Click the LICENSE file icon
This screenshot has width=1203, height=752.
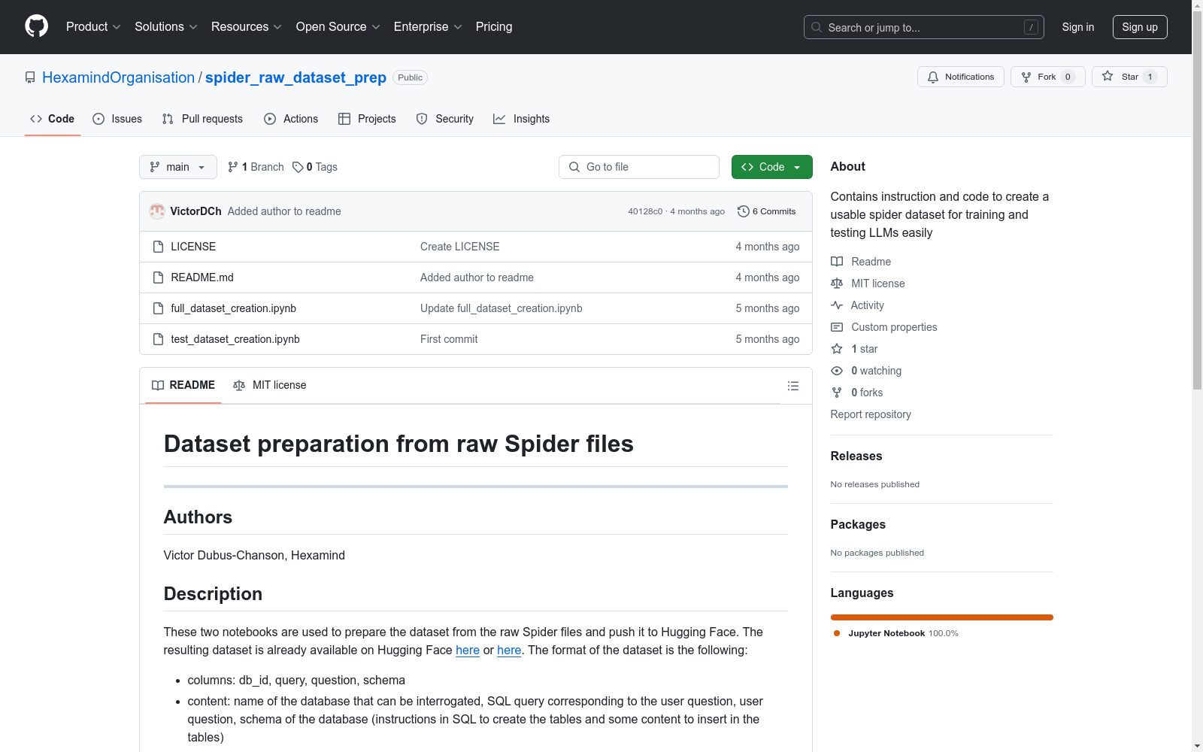[x=158, y=247]
